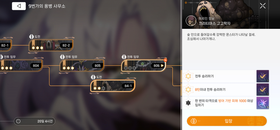Click the brain icon above B2-2
This screenshot has height=130, width=280.
[31, 37]
